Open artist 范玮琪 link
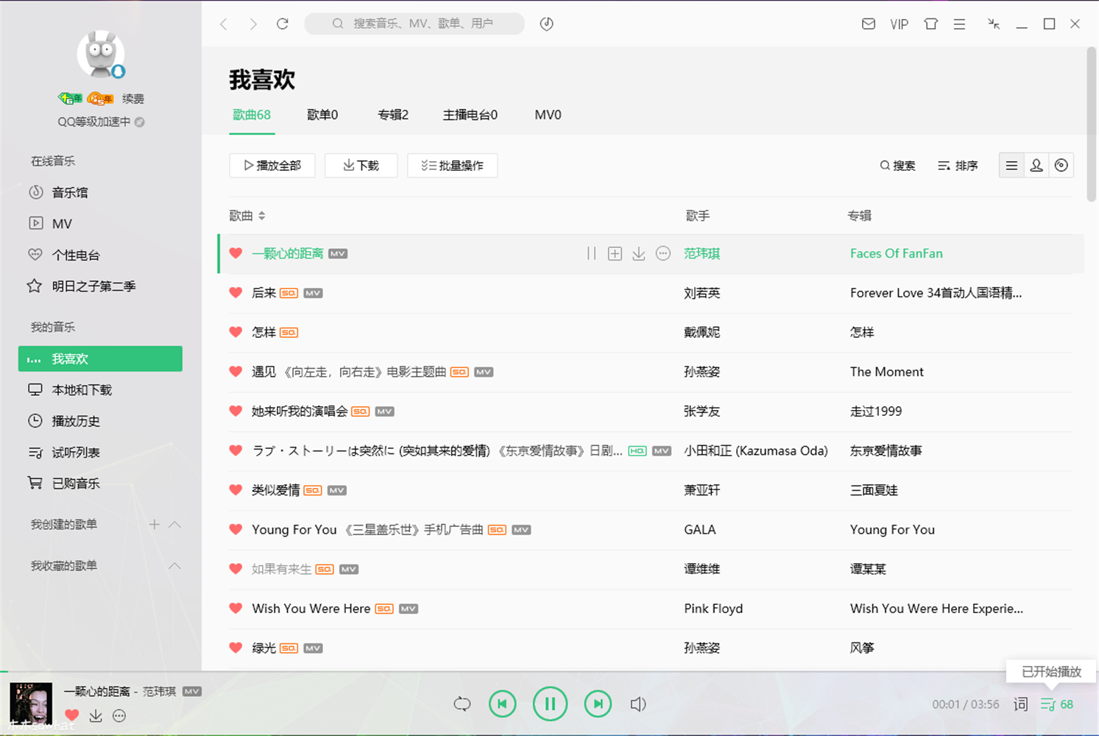 tap(702, 254)
